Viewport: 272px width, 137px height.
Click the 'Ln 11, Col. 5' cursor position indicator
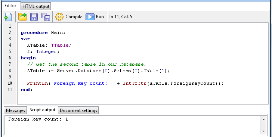pos(120,17)
